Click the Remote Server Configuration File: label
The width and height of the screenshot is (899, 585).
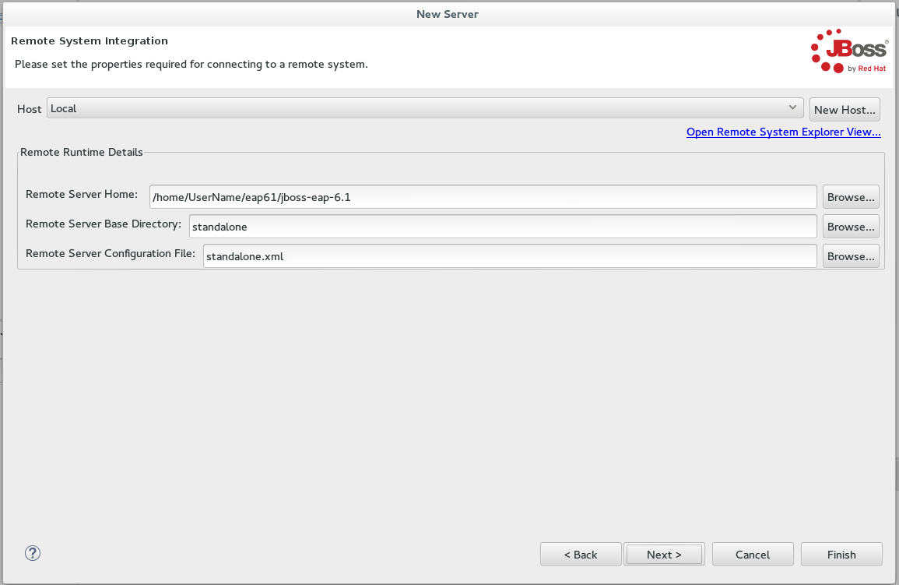click(111, 253)
